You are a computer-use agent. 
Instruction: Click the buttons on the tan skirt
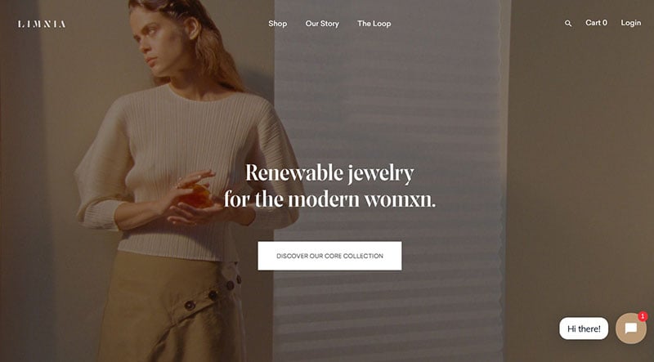213,294
